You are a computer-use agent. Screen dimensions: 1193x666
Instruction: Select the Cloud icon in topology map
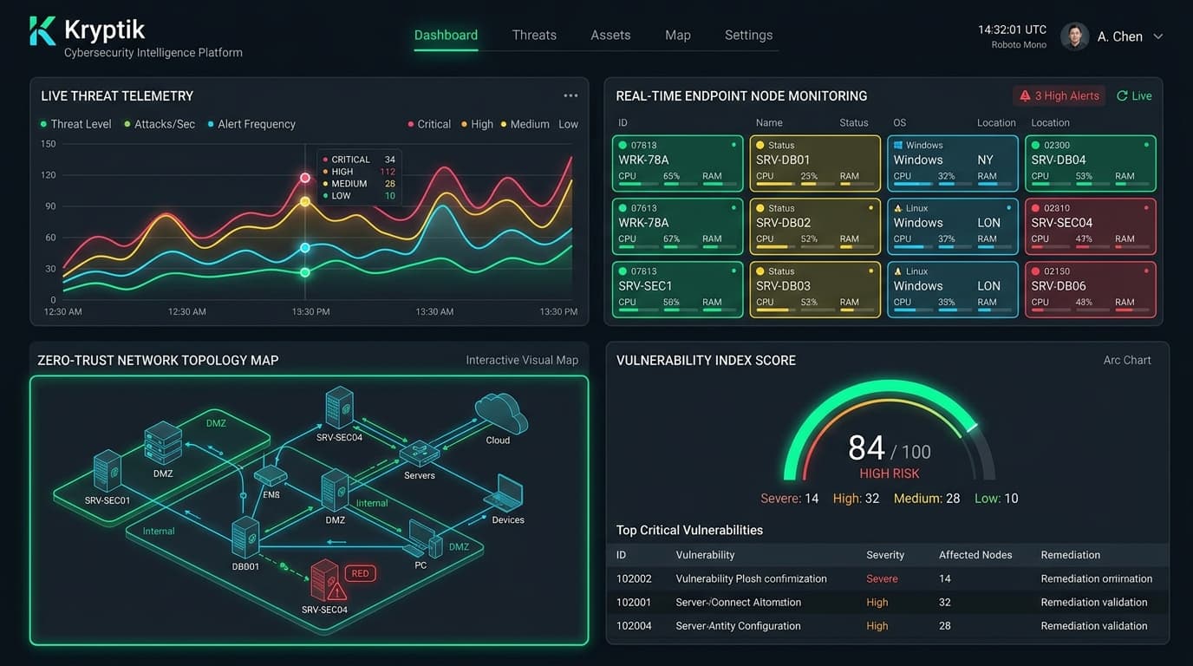500,413
